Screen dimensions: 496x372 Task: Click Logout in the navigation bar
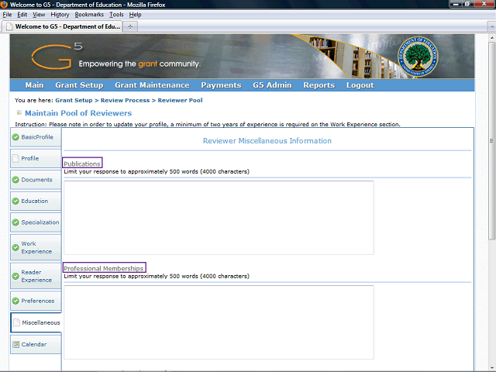[360, 85]
